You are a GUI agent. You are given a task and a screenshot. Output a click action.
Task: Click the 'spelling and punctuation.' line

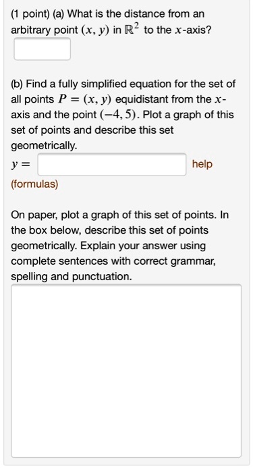pyautogui.click(x=71, y=277)
